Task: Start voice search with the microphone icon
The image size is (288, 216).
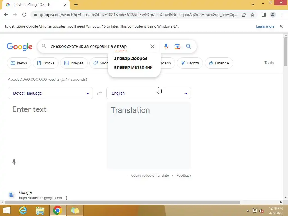Action: tap(166, 46)
